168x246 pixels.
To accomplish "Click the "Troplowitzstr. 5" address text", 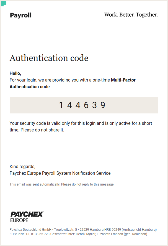I will 66,230.
